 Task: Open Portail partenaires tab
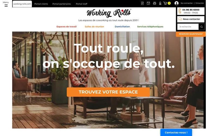tap(62, 4)
